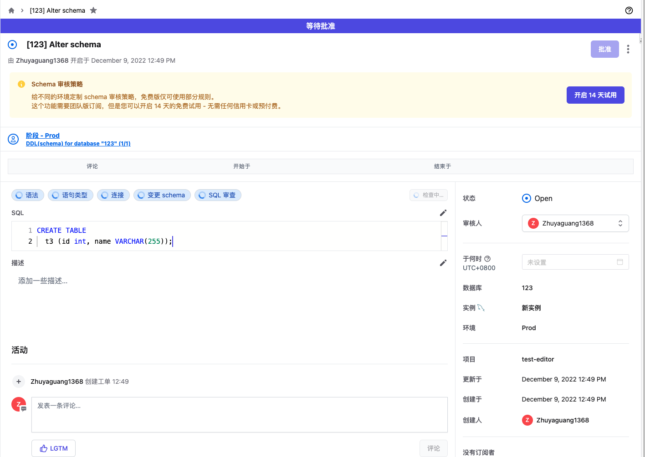The height and width of the screenshot is (457, 645).
Task: Open the help question mark icon
Action: click(x=629, y=10)
